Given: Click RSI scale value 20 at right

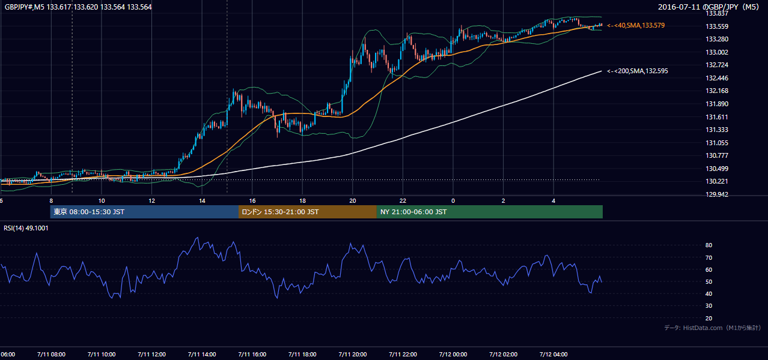Looking at the screenshot, I should pos(709,318).
